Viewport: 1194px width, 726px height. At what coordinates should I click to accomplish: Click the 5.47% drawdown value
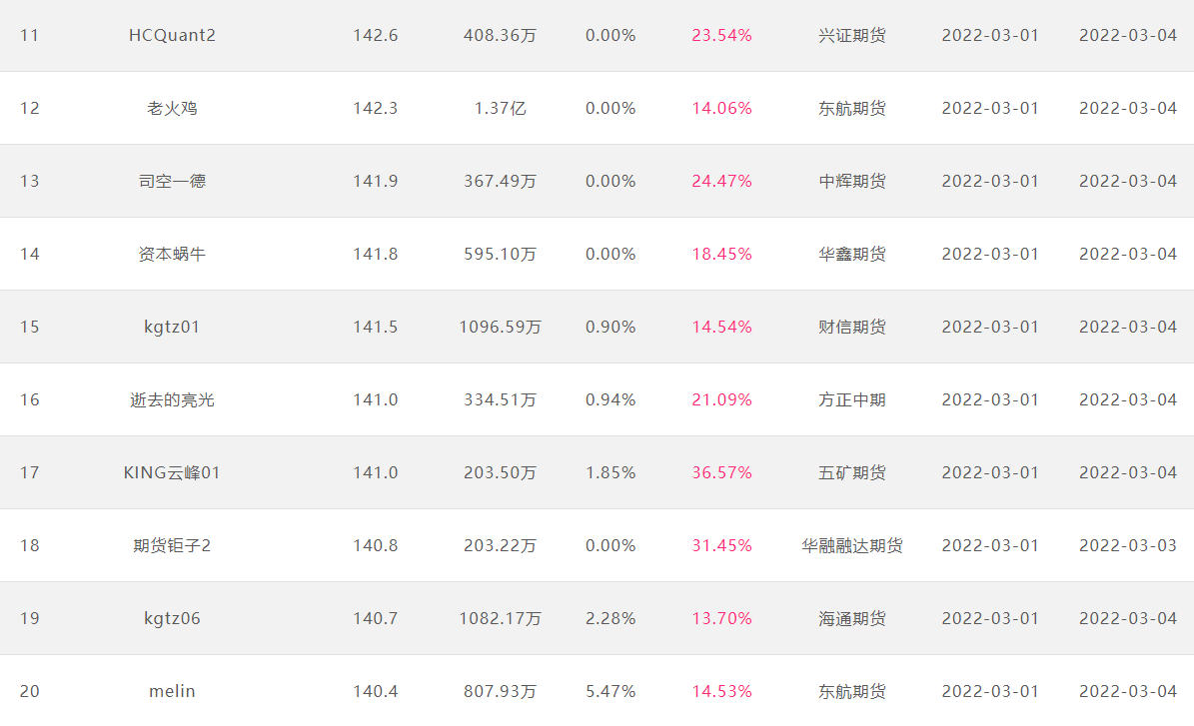pyautogui.click(x=610, y=692)
